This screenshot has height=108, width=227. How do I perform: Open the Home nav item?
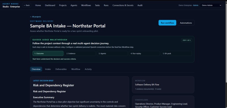pos(38,5)
